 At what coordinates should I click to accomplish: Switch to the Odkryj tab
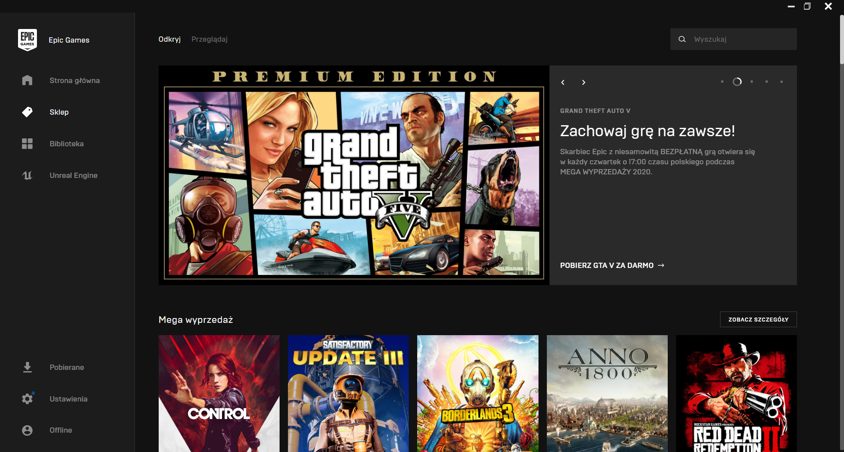pyautogui.click(x=169, y=40)
